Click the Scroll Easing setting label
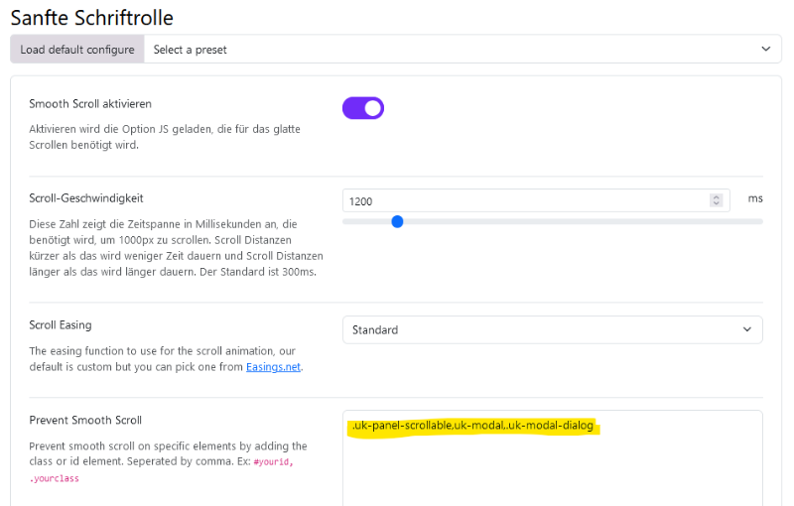Screen dimensions: 794x506 [x=61, y=324]
